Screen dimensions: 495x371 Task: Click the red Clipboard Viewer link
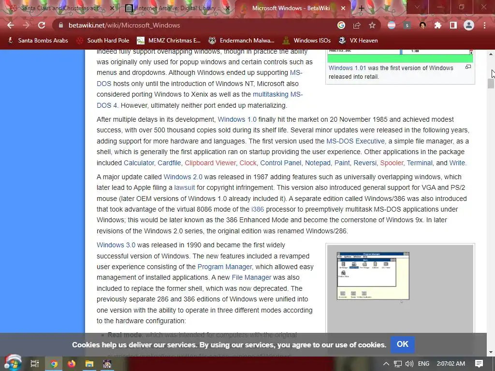pos(210,163)
